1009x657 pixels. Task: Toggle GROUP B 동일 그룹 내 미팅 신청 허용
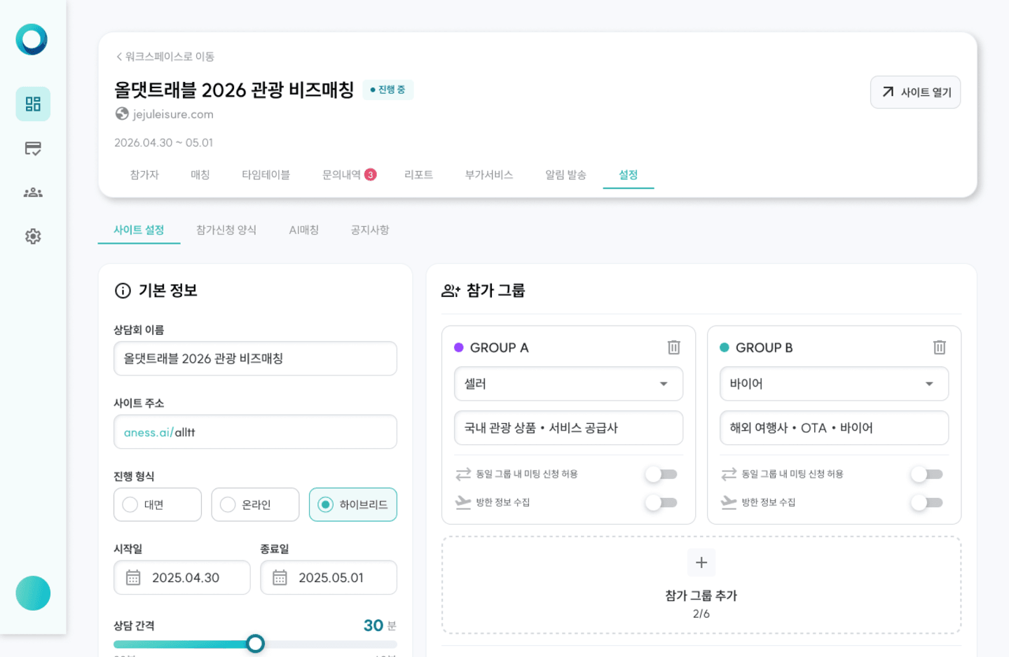tap(927, 474)
